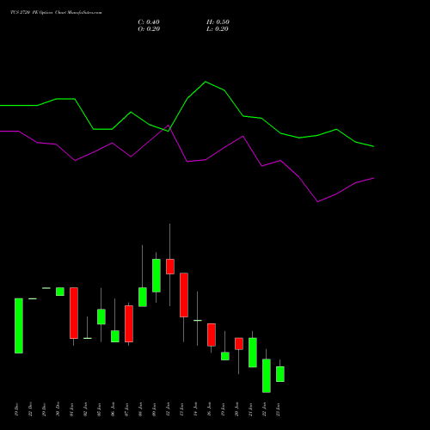Click the '20 Jan' date axis label
The height and width of the screenshot is (430, 430).
(x=236, y=409)
